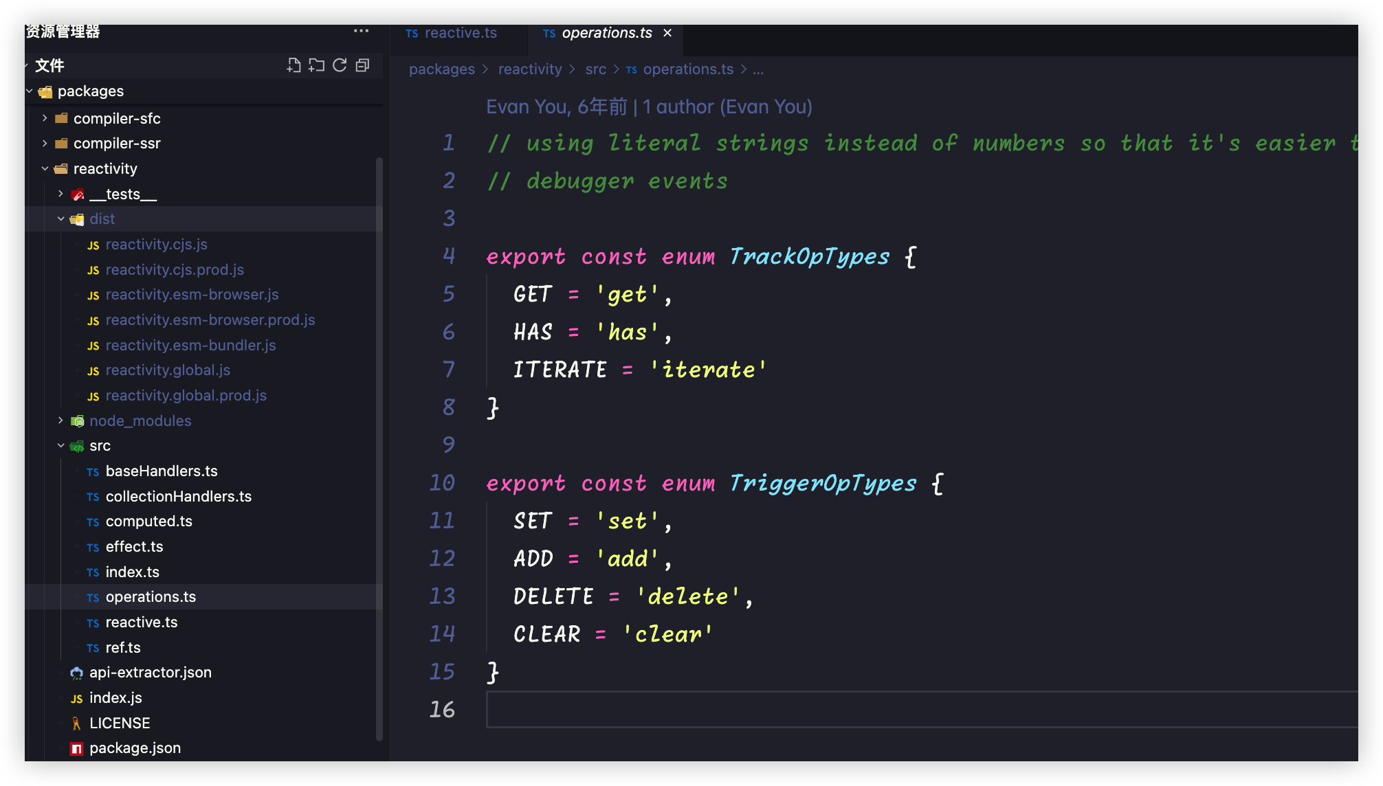Open the explorer panel three-dots menu

coord(361,31)
